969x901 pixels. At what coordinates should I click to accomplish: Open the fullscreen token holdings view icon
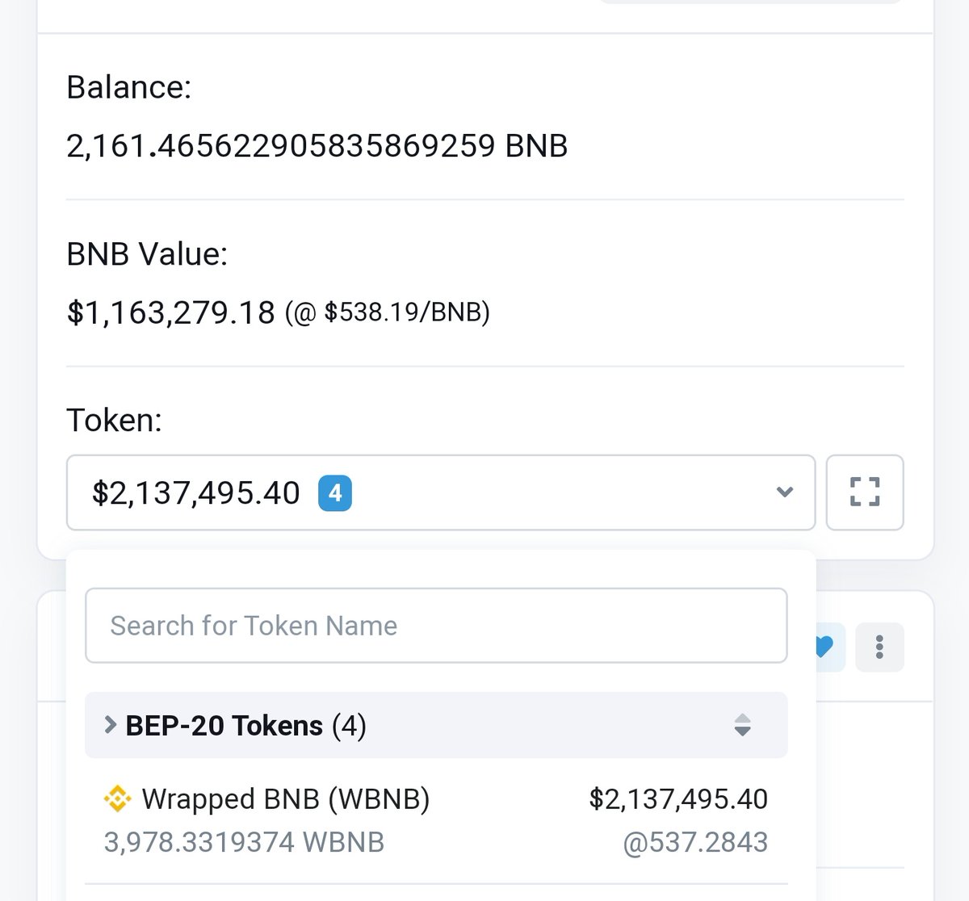click(865, 492)
